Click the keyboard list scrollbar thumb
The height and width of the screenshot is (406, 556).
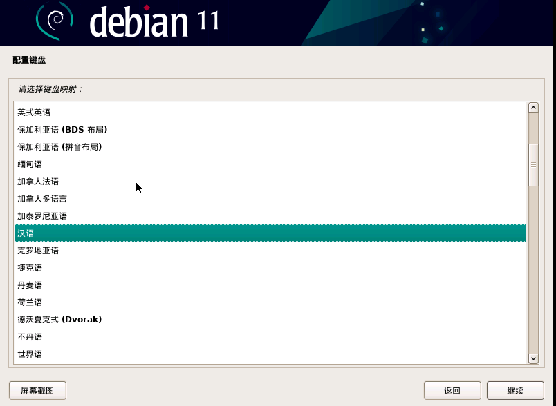[533, 164]
